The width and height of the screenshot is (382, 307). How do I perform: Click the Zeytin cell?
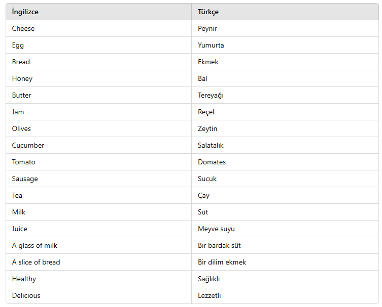tap(285, 129)
